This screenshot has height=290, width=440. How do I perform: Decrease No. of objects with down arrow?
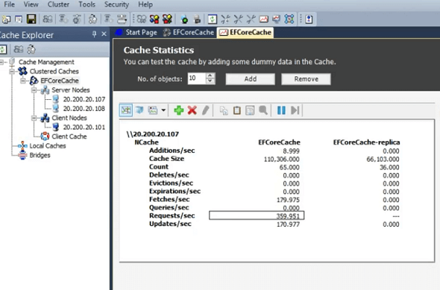tap(210, 81)
